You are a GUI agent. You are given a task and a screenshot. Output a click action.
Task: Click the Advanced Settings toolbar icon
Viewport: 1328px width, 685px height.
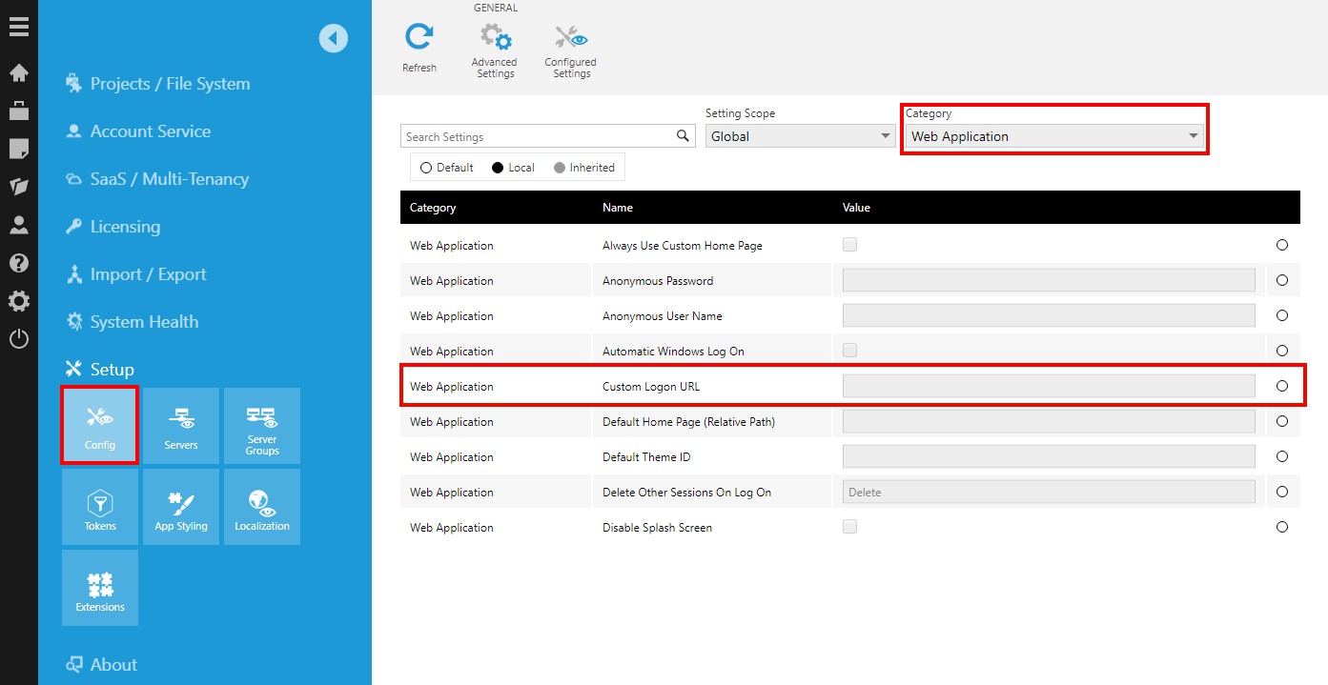(495, 43)
